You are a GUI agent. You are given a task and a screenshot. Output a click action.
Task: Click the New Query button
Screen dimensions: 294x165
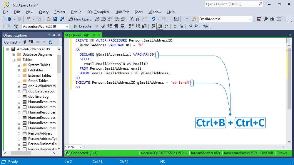[80, 19]
